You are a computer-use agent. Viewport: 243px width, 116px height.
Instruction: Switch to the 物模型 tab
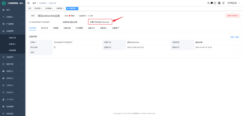[56, 28]
